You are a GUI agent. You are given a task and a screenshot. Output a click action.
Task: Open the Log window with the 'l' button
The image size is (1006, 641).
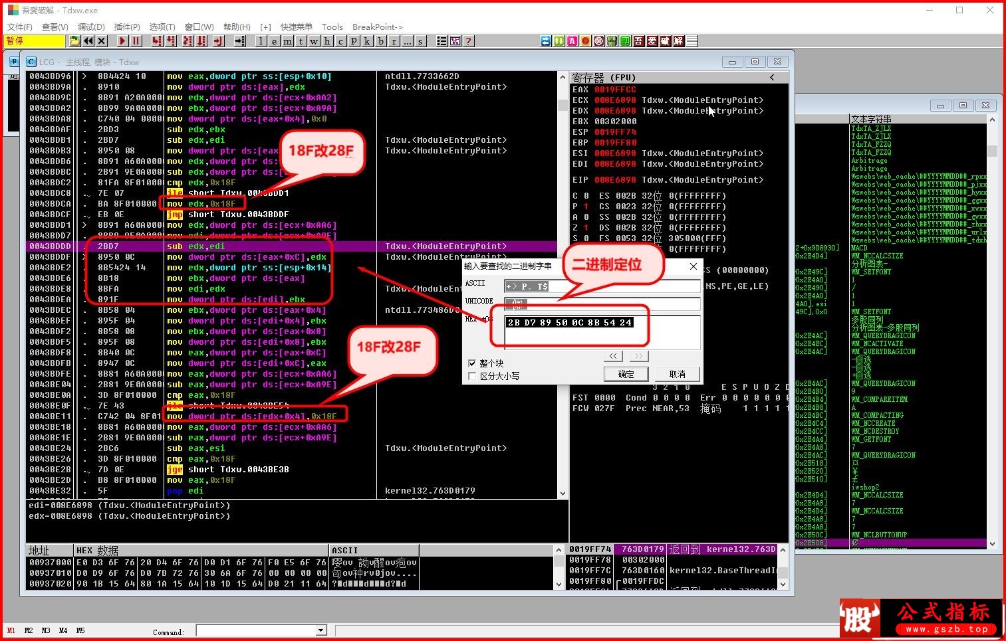(260, 41)
